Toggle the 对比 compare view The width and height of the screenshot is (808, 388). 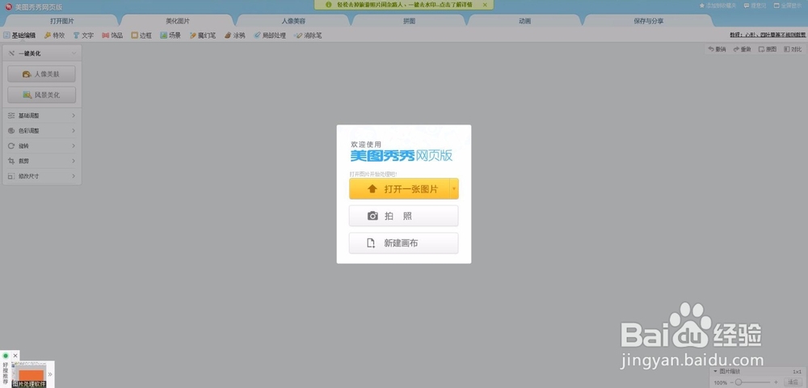pyautogui.click(x=793, y=49)
